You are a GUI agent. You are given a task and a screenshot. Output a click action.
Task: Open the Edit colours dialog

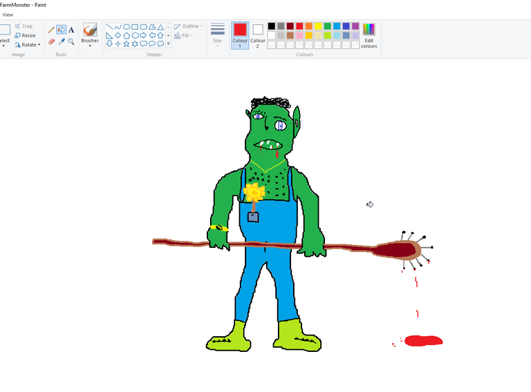[369, 35]
